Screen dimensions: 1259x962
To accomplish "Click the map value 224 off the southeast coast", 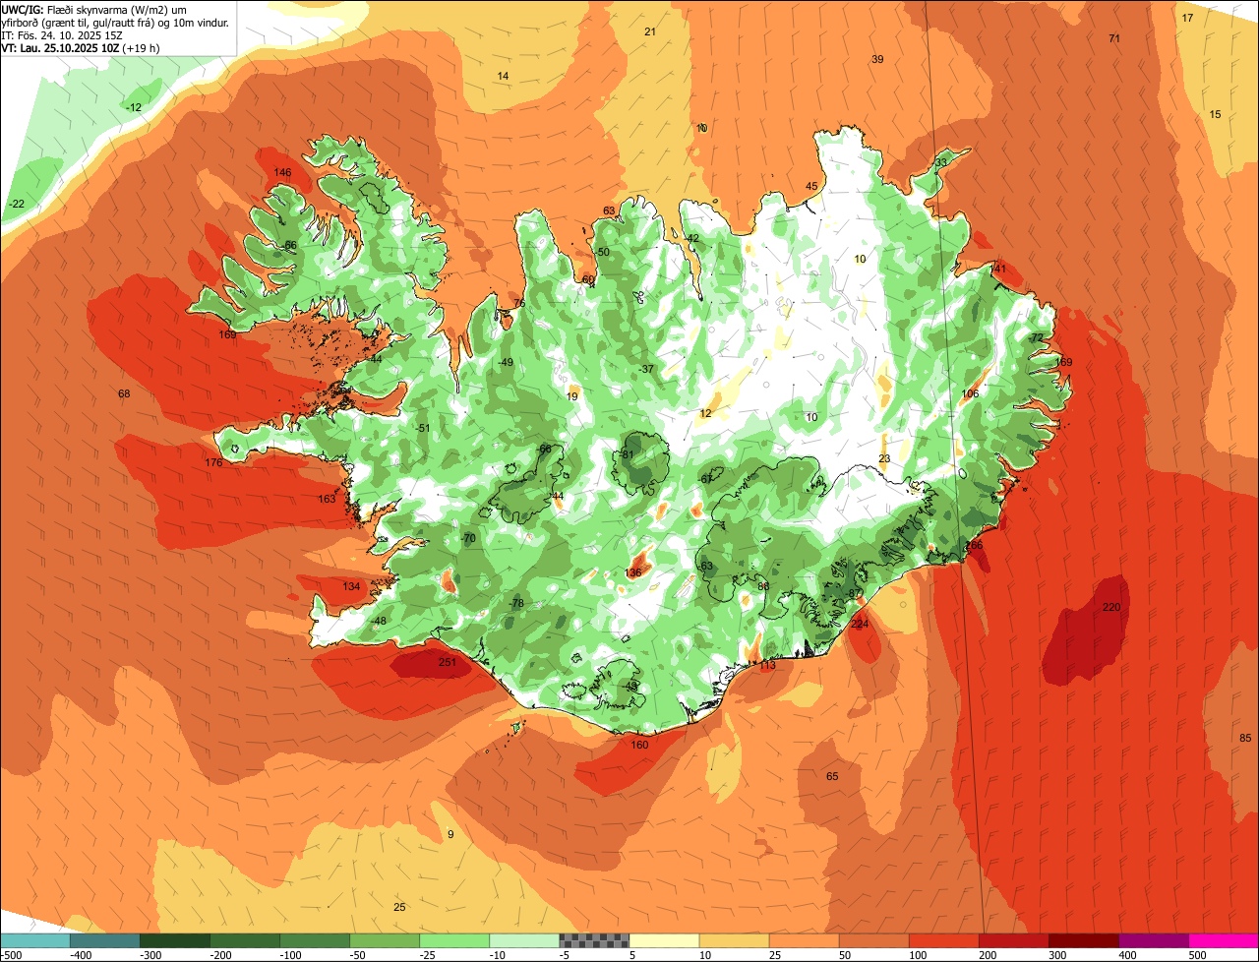I will pos(860,624).
